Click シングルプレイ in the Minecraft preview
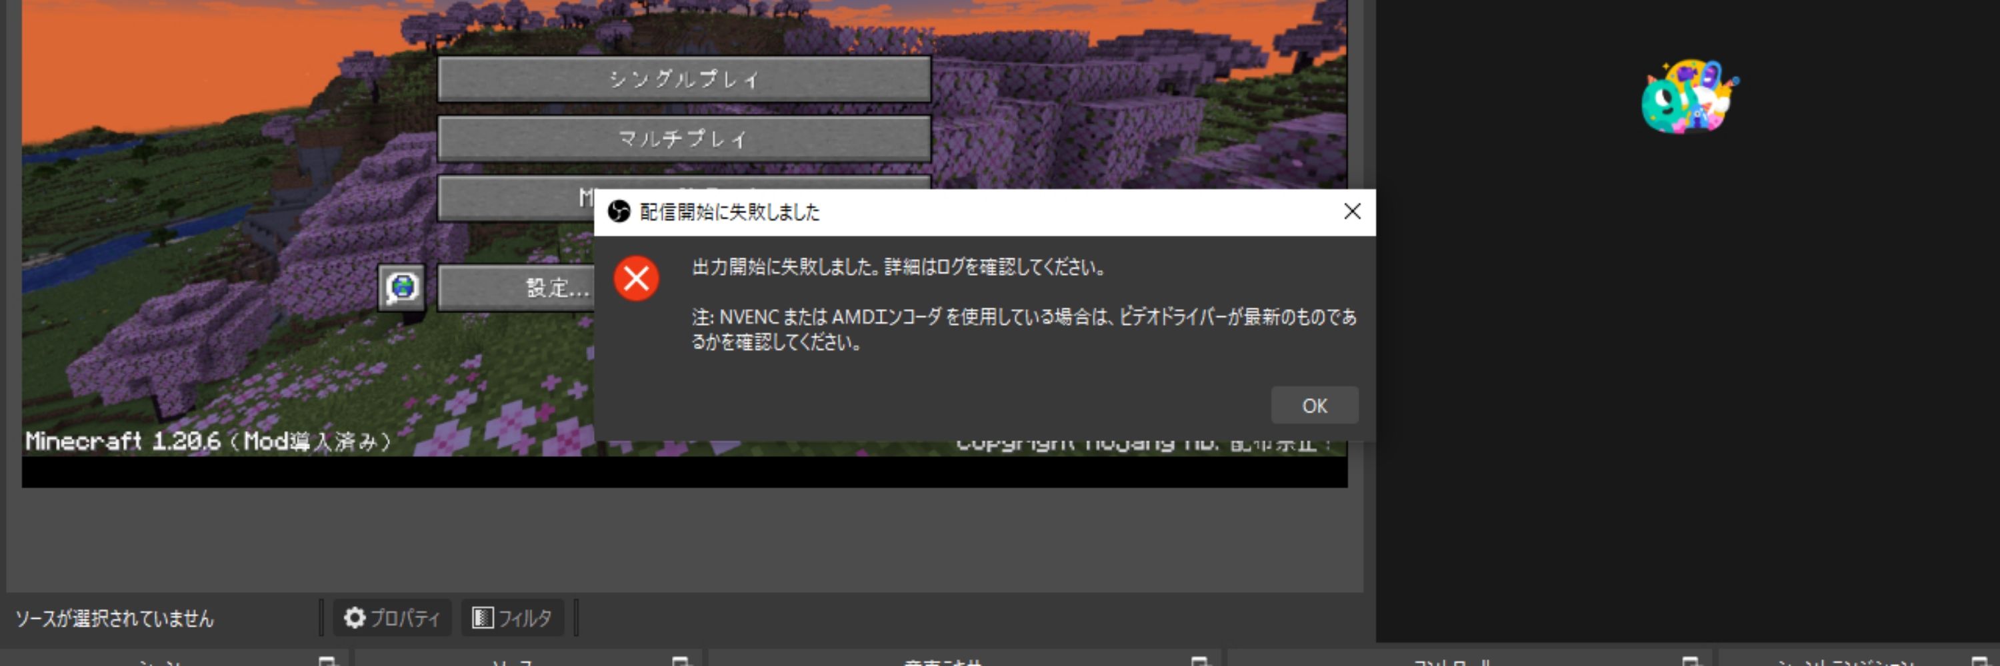Screen dimensions: 2000x666 click(x=684, y=79)
